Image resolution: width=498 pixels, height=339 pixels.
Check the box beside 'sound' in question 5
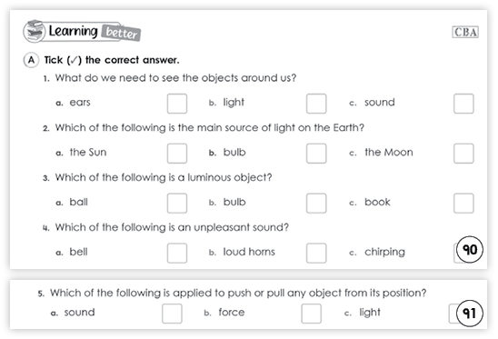click(172, 314)
